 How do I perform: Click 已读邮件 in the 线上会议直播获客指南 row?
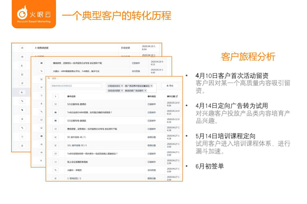tap(152, 162)
